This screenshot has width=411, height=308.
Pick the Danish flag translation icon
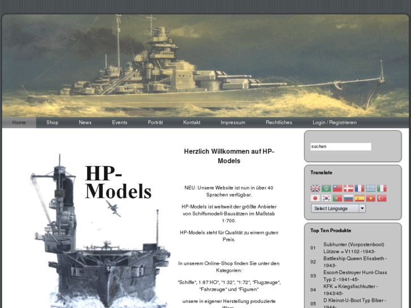(x=348, y=188)
